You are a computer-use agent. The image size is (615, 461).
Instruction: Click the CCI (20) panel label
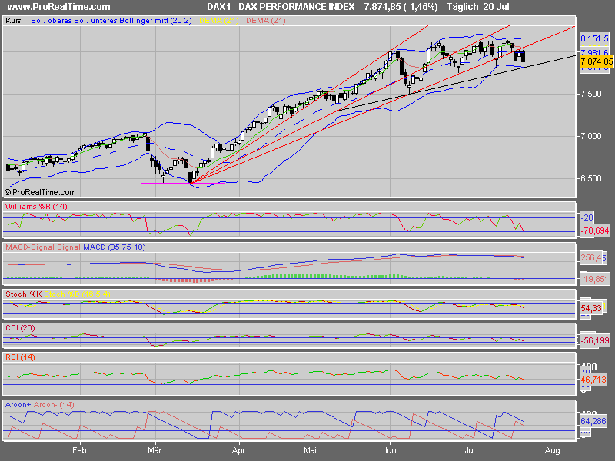pos(20,328)
